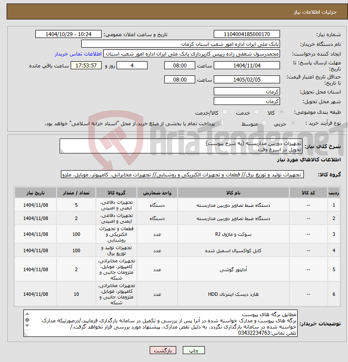Viewport: 348px width, 362px height.
Task: Select the کالا radio button
Action: point(281,112)
